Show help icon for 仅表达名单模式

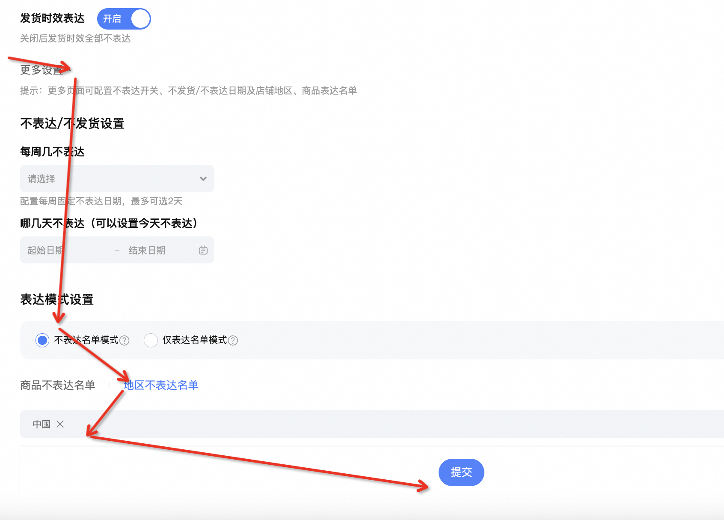(233, 341)
